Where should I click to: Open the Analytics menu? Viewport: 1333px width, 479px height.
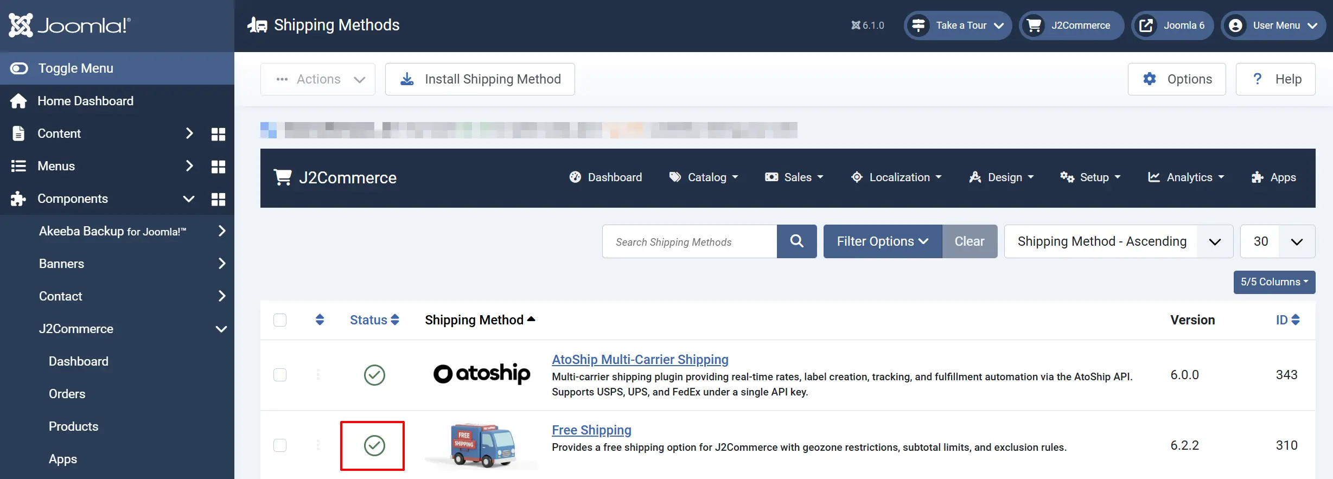click(x=1186, y=177)
